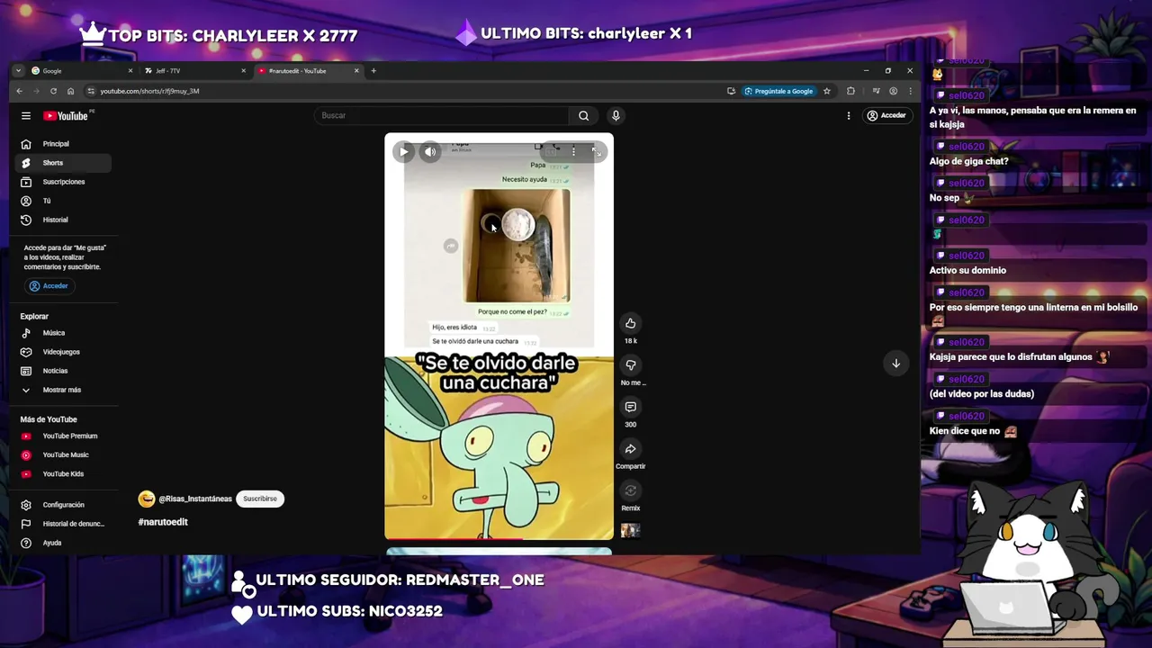Open Videojuegos under Explorar

[63, 352]
